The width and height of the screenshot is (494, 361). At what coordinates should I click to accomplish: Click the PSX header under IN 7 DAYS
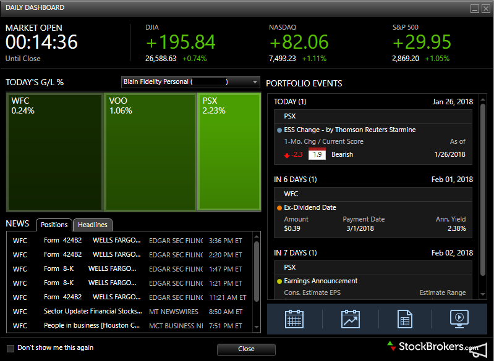click(373, 268)
